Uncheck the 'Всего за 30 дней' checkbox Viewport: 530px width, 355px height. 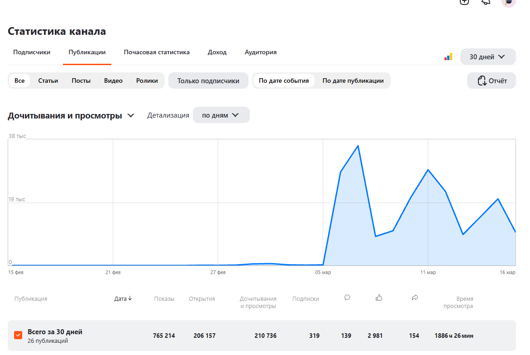18,335
